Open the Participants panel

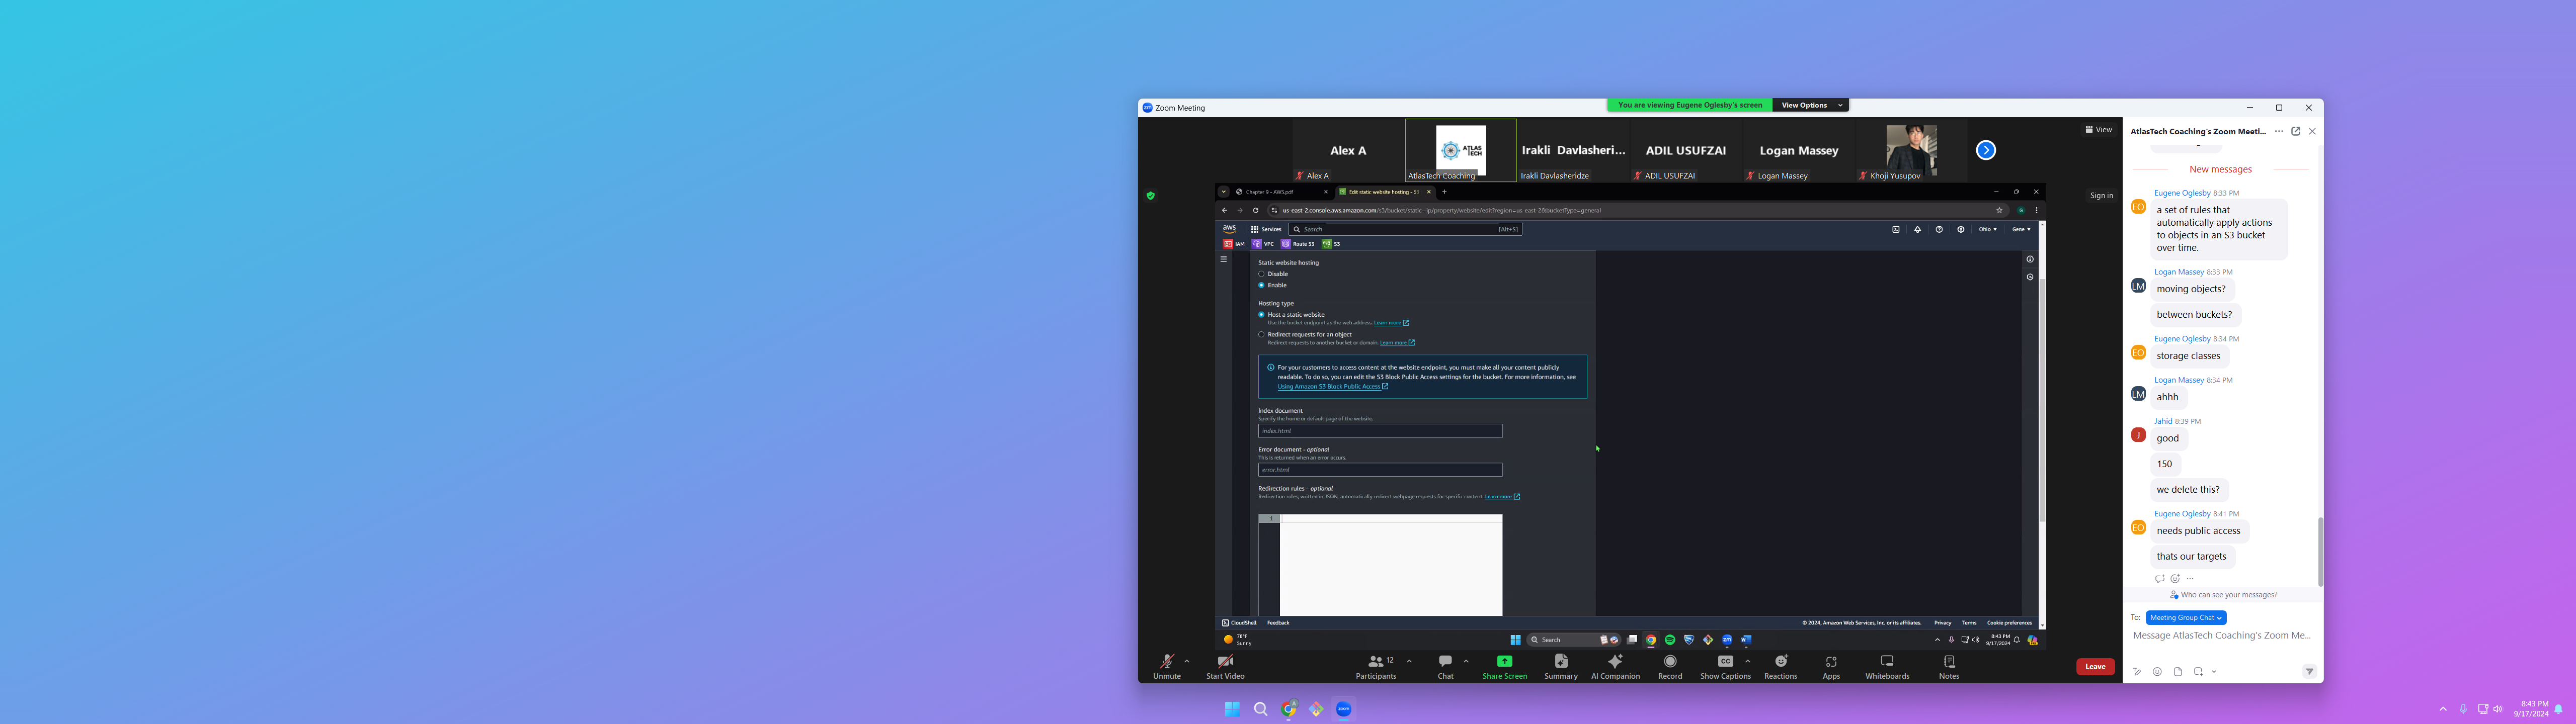[1376, 662]
